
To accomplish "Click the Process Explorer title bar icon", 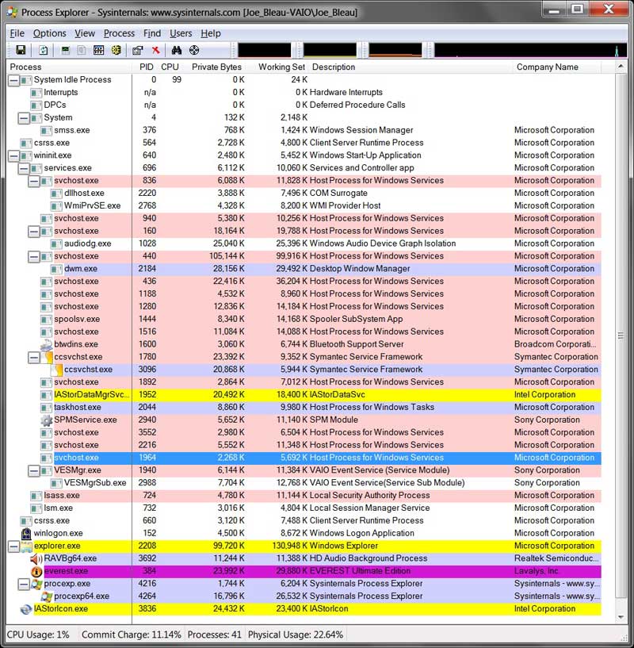I will tap(13, 13).
